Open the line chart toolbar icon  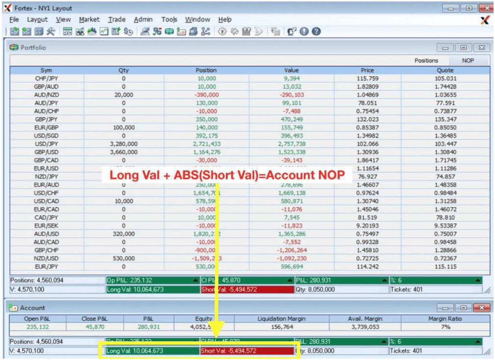(104, 31)
